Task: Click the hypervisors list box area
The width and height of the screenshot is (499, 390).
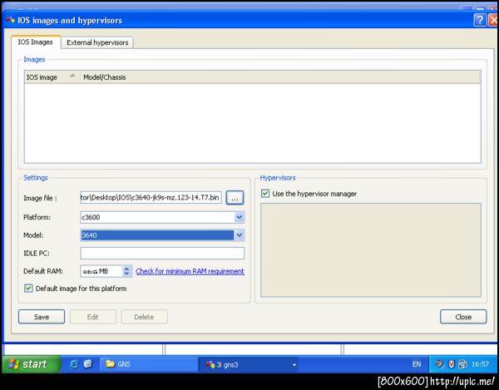Action: click(371, 250)
